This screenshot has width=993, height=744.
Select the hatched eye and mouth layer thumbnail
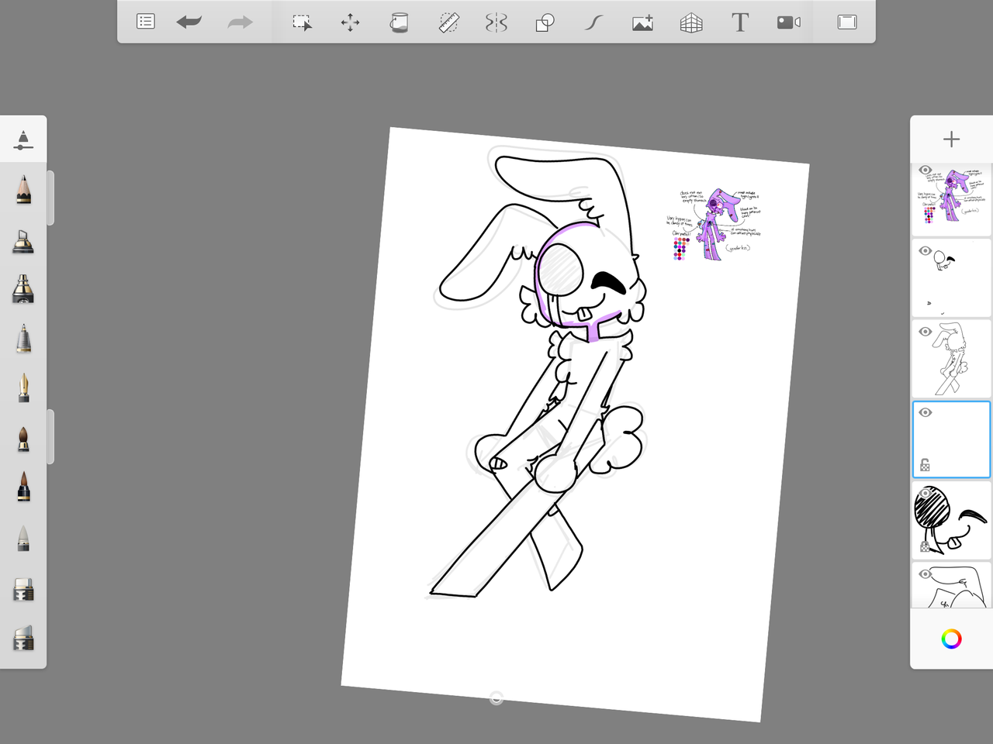coord(952,519)
